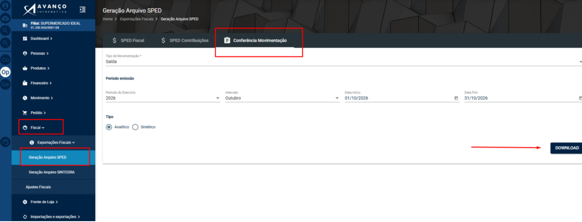The width and height of the screenshot is (582, 222).
Task: Click the Filial SUPERMERCADO IDEAL text
Action: [x=56, y=23]
